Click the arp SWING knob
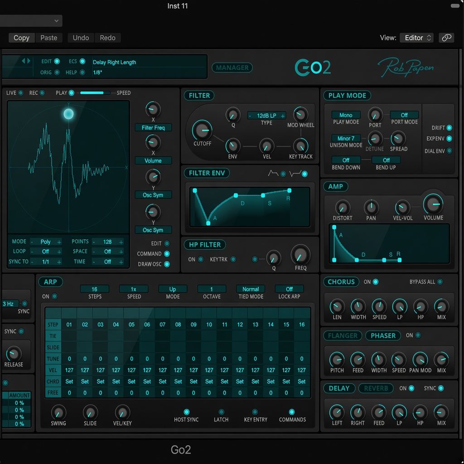464x464 pixels. pos(58,412)
